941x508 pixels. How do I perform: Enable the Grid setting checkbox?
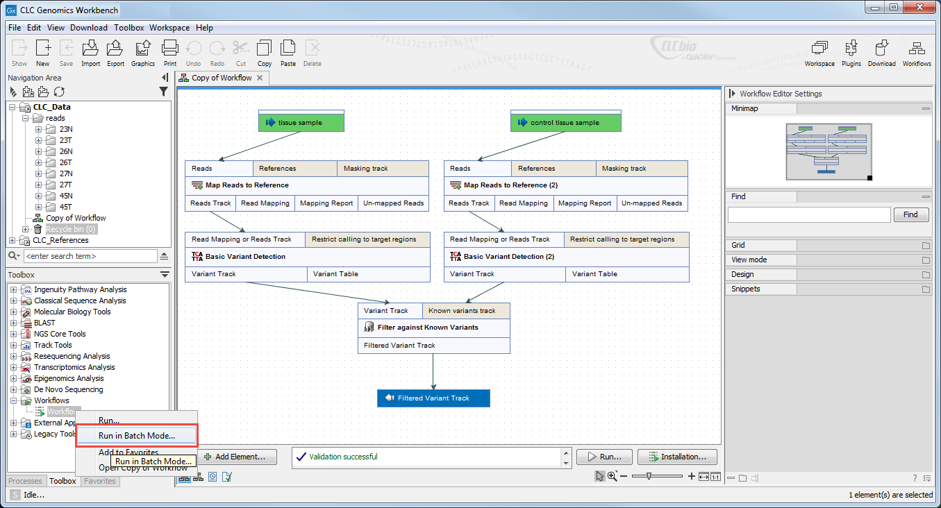926,245
